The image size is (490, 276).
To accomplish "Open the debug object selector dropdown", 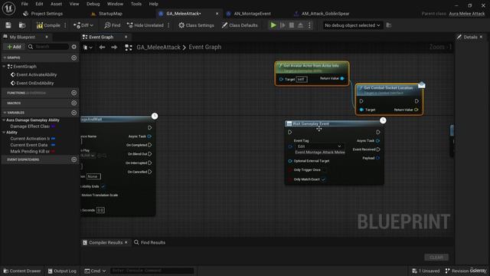I will click(352, 25).
